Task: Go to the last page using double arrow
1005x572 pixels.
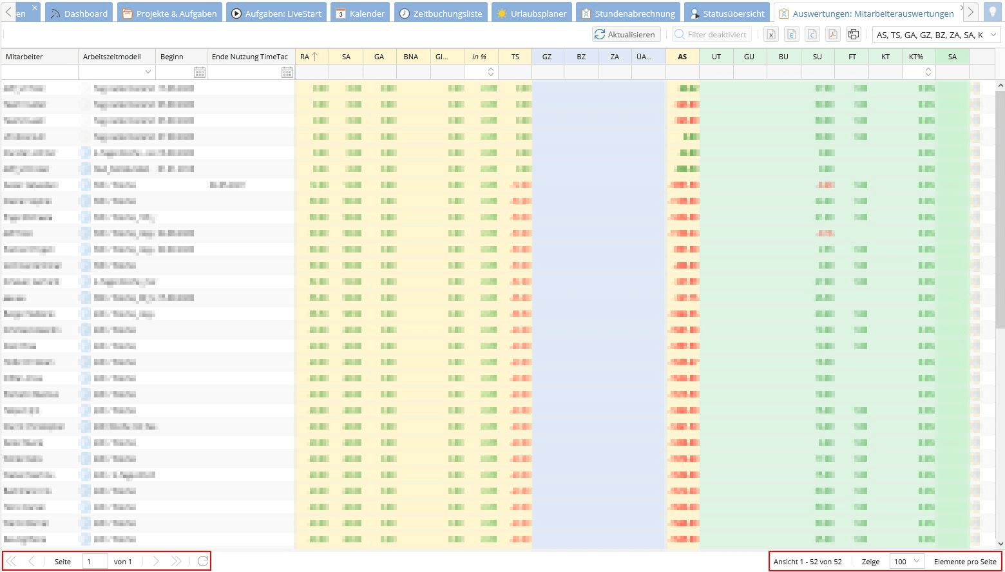Action: [x=176, y=561]
